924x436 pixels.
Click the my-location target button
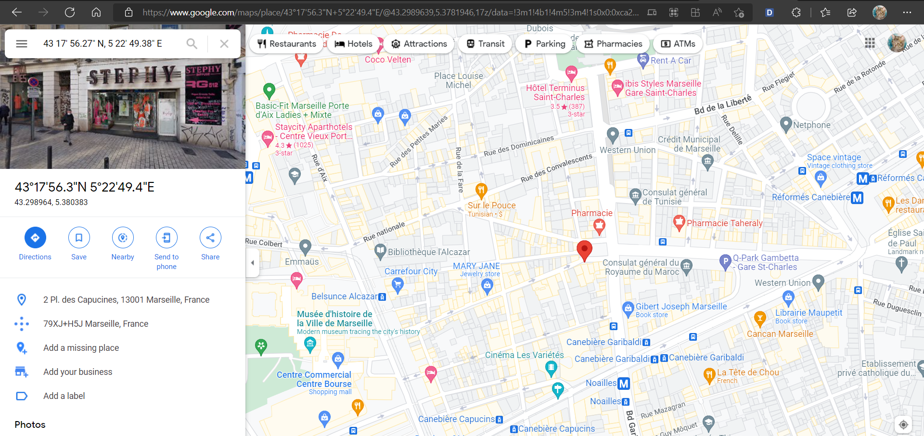(x=903, y=424)
